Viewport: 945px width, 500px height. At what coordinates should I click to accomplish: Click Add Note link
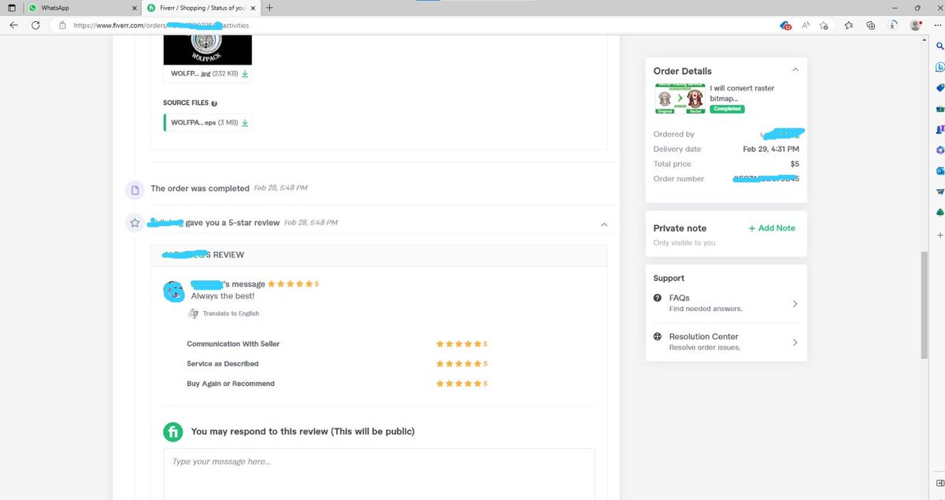pyautogui.click(x=772, y=228)
